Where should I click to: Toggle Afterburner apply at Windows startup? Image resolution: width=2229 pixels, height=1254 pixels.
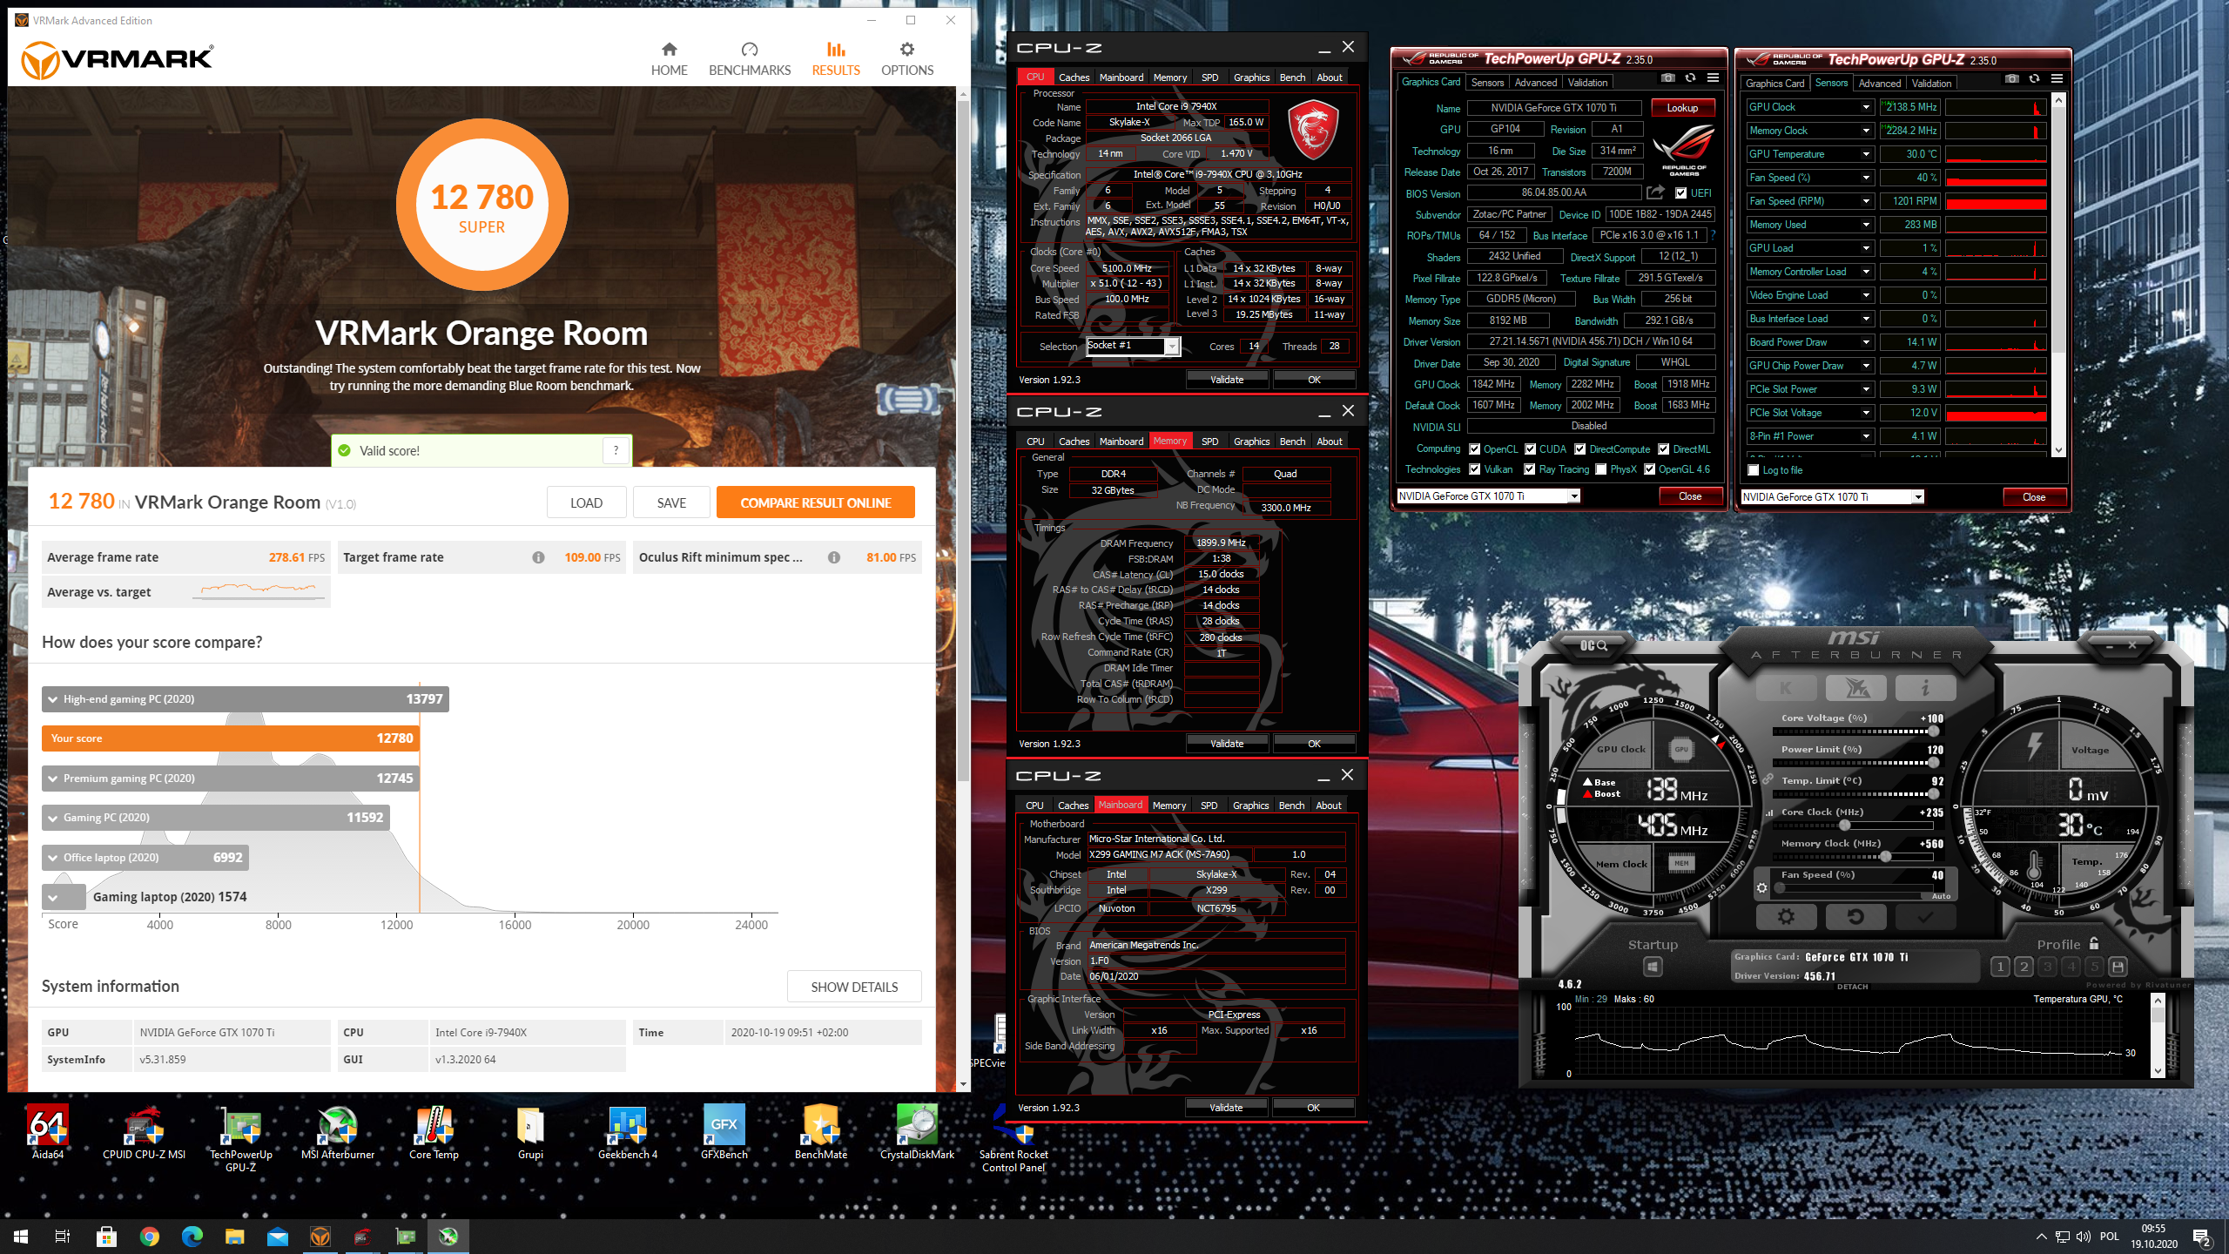(x=1653, y=967)
